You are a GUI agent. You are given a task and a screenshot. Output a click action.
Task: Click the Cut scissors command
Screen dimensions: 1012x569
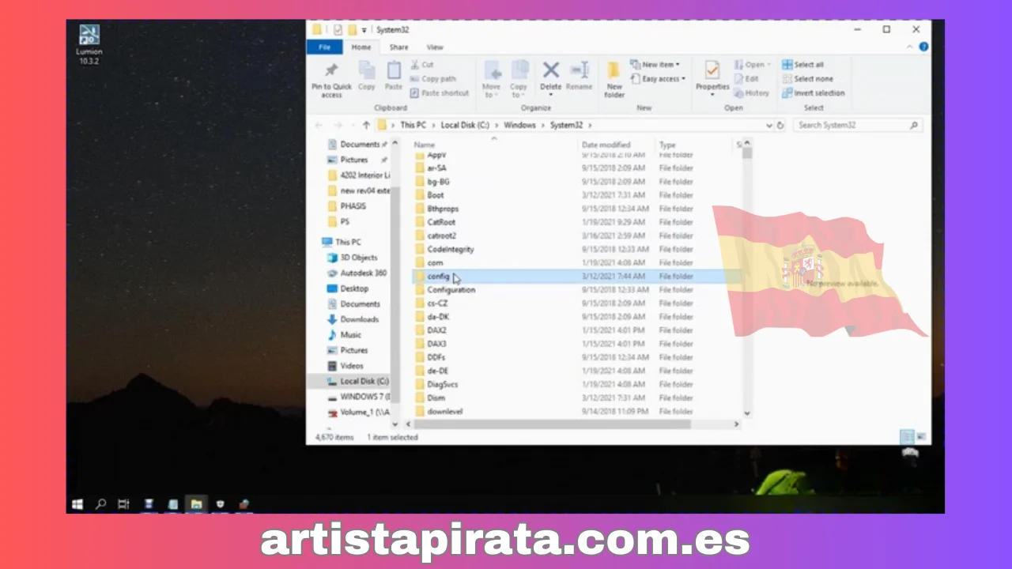422,65
